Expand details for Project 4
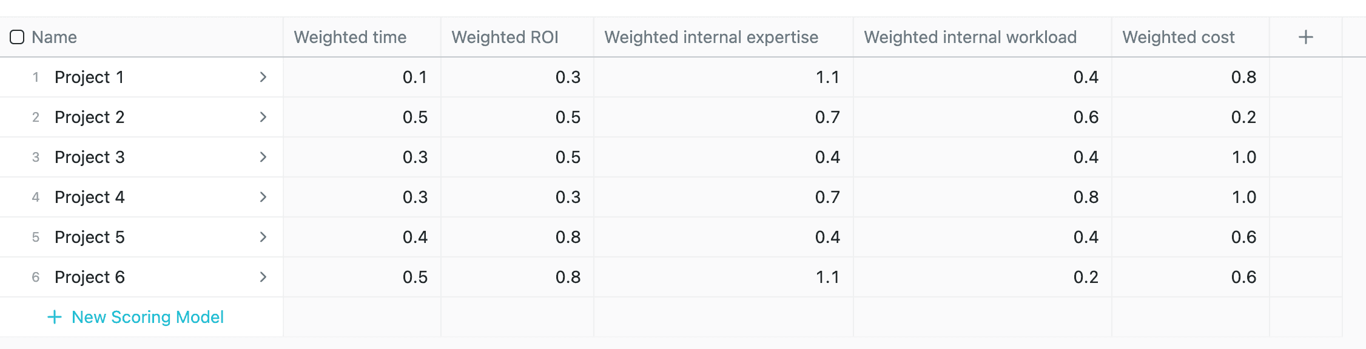 point(263,196)
